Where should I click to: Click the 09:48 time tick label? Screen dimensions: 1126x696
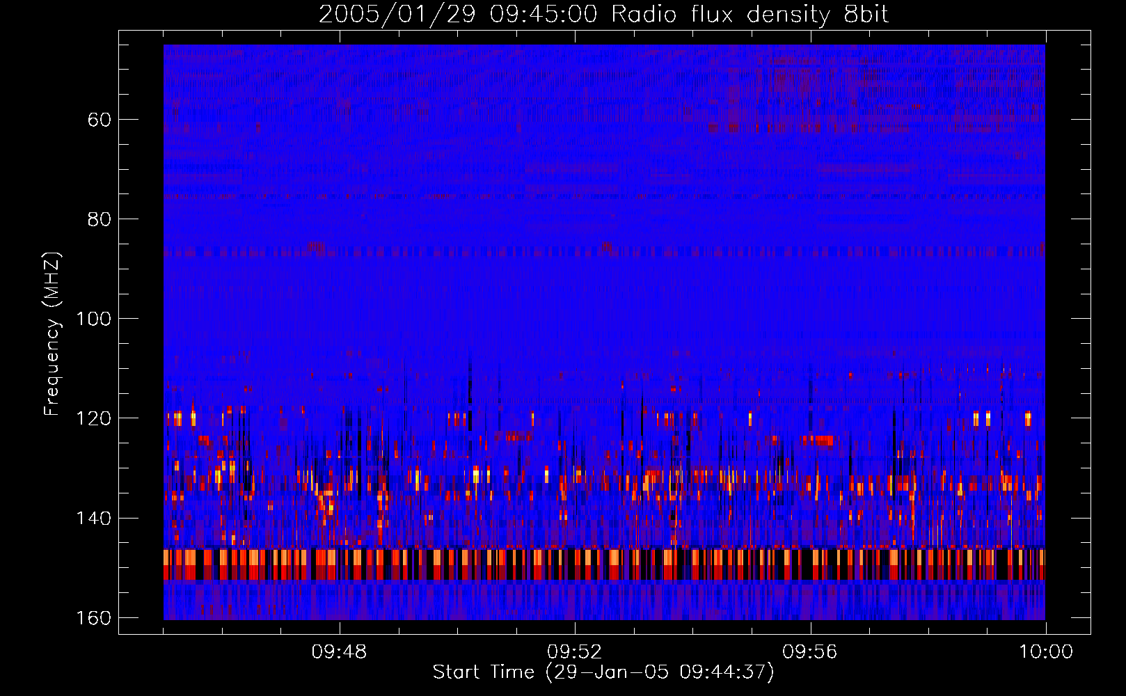339,652
